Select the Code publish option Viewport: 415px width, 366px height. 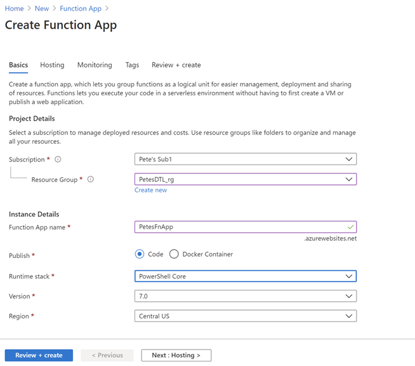coord(140,254)
